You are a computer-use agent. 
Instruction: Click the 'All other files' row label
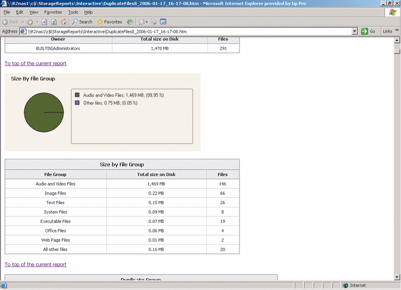coord(55,249)
